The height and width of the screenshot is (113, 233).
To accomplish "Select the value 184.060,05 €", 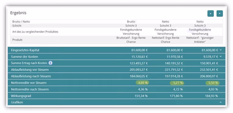I will pyautogui.click(x=139, y=76).
